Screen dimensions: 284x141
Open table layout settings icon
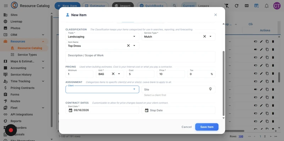[256, 6]
